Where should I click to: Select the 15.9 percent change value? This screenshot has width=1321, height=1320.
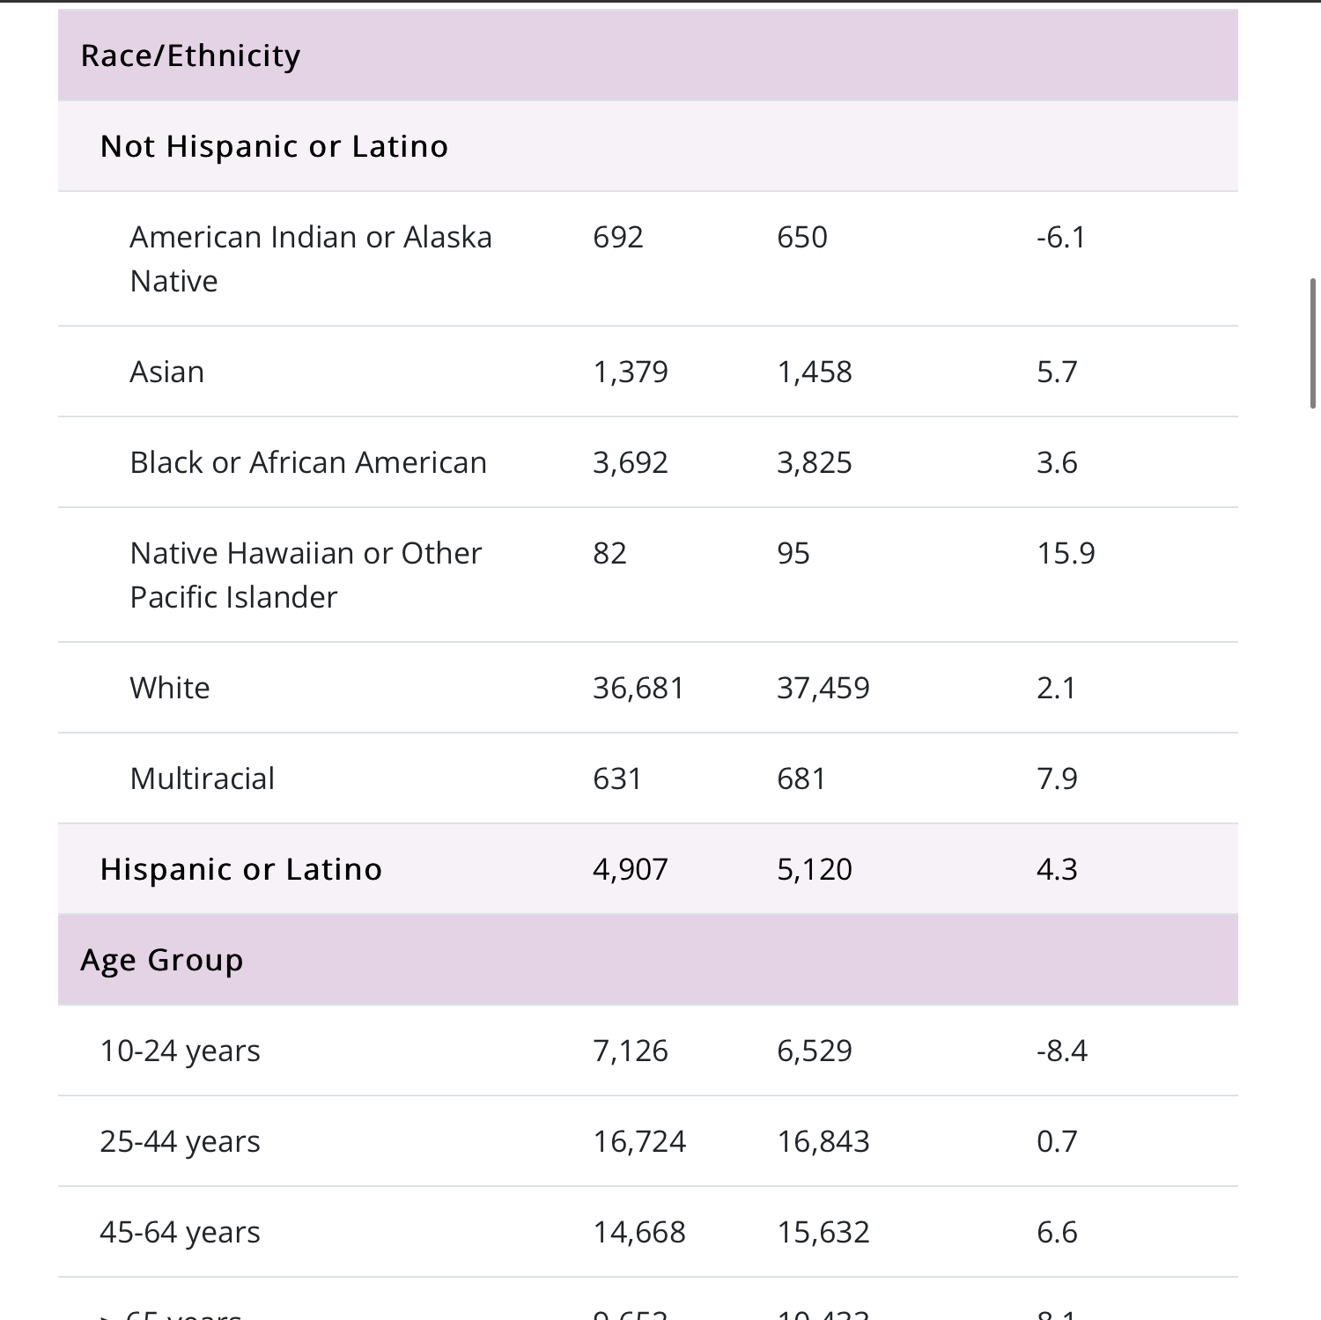click(1066, 553)
